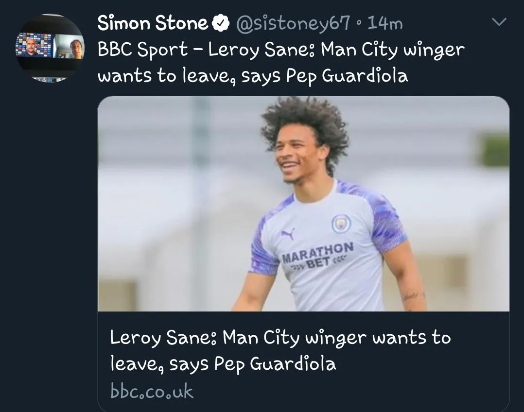Open the bbc.co.uk source link
524x412 pixels.
click(x=152, y=391)
